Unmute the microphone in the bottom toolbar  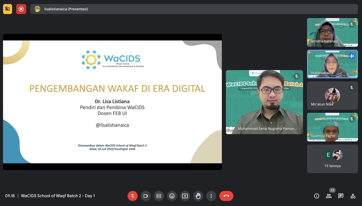[x=133, y=196]
